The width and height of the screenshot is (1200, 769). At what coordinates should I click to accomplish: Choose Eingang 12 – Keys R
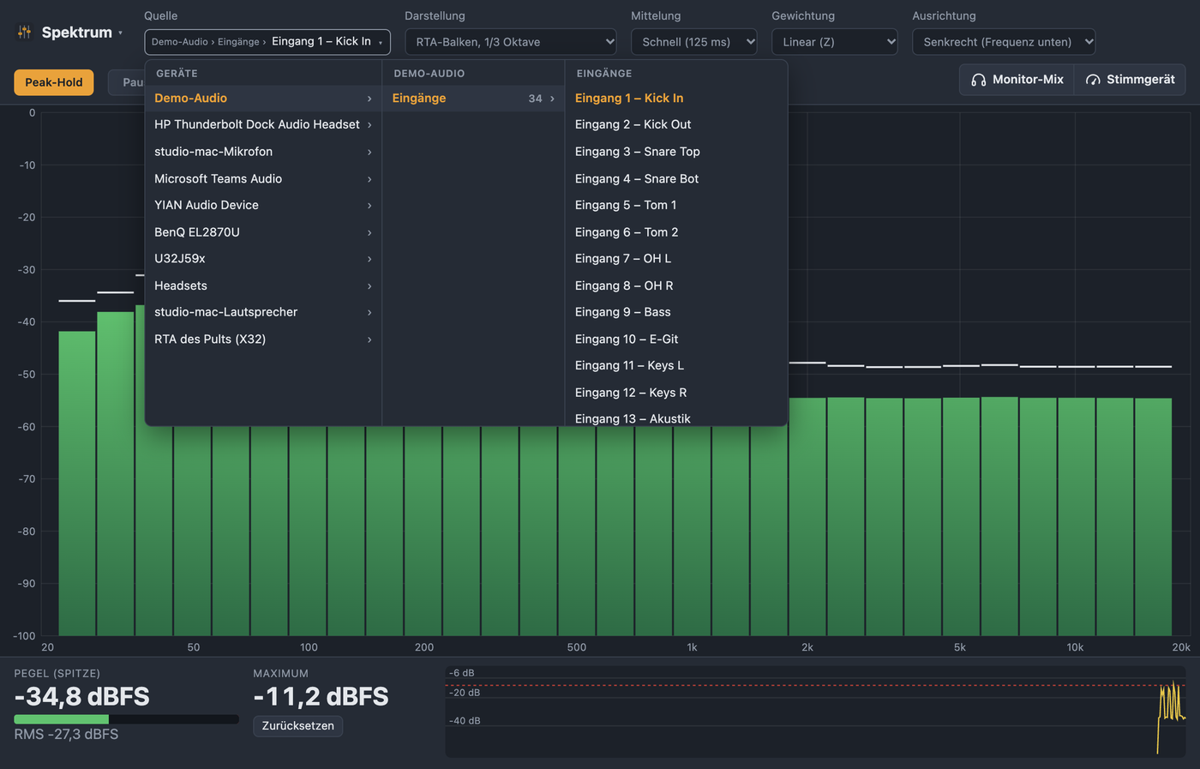[675, 394]
